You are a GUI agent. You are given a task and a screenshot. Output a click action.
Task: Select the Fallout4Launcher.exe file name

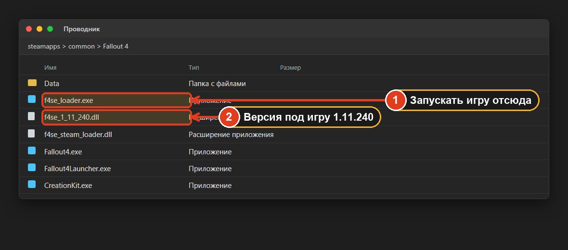coord(77,169)
